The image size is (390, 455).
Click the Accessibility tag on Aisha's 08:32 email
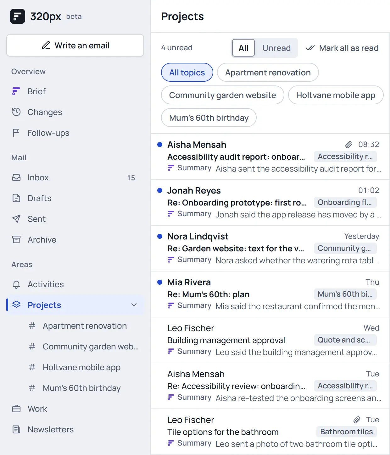(345, 156)
